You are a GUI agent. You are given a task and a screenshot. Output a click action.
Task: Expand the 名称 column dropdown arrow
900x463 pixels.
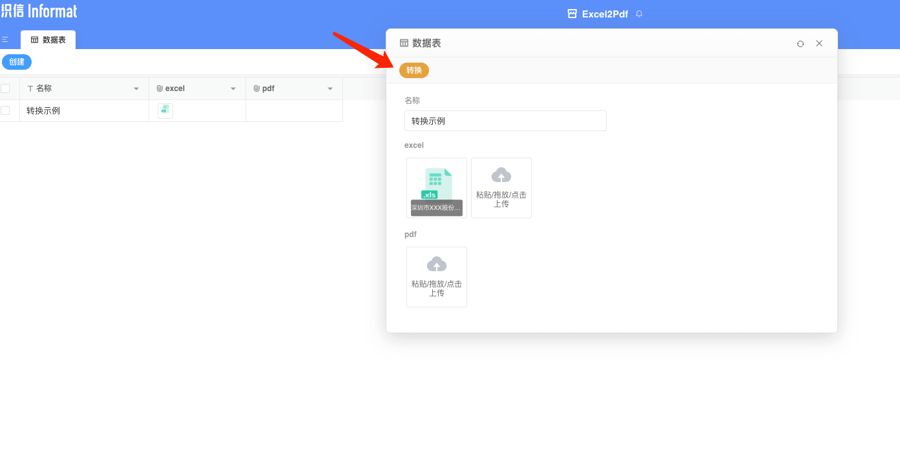pyautogui.click(x=136, y=88)
